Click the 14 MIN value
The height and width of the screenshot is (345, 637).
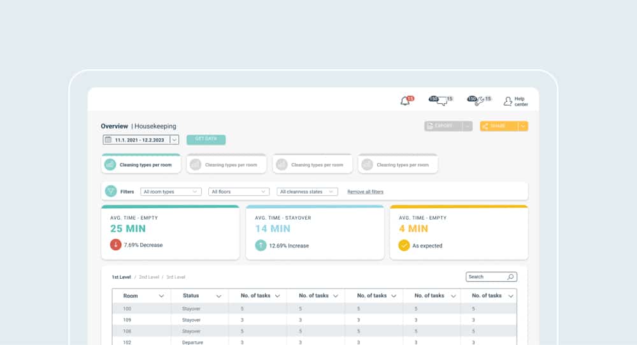(273, 229)
